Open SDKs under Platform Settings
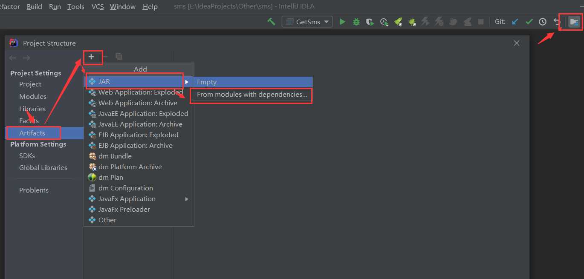This screenshot has width=584, height=279. pyautogui.click(x=27, y=156)
